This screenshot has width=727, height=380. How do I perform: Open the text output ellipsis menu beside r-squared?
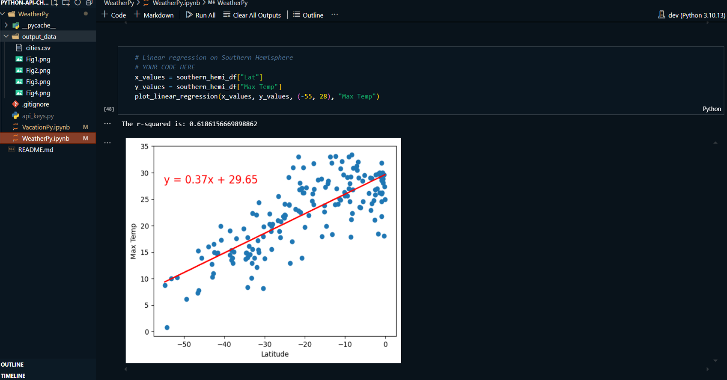[x=107, y=124]
